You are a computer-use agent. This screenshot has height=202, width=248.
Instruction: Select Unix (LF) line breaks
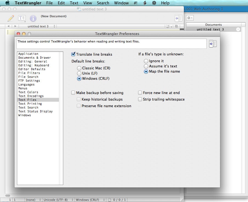click(x=79, y=73)
